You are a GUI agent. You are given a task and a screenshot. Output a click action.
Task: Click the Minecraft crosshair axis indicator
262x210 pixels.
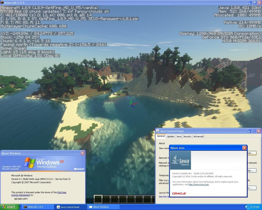pos(134,104)
